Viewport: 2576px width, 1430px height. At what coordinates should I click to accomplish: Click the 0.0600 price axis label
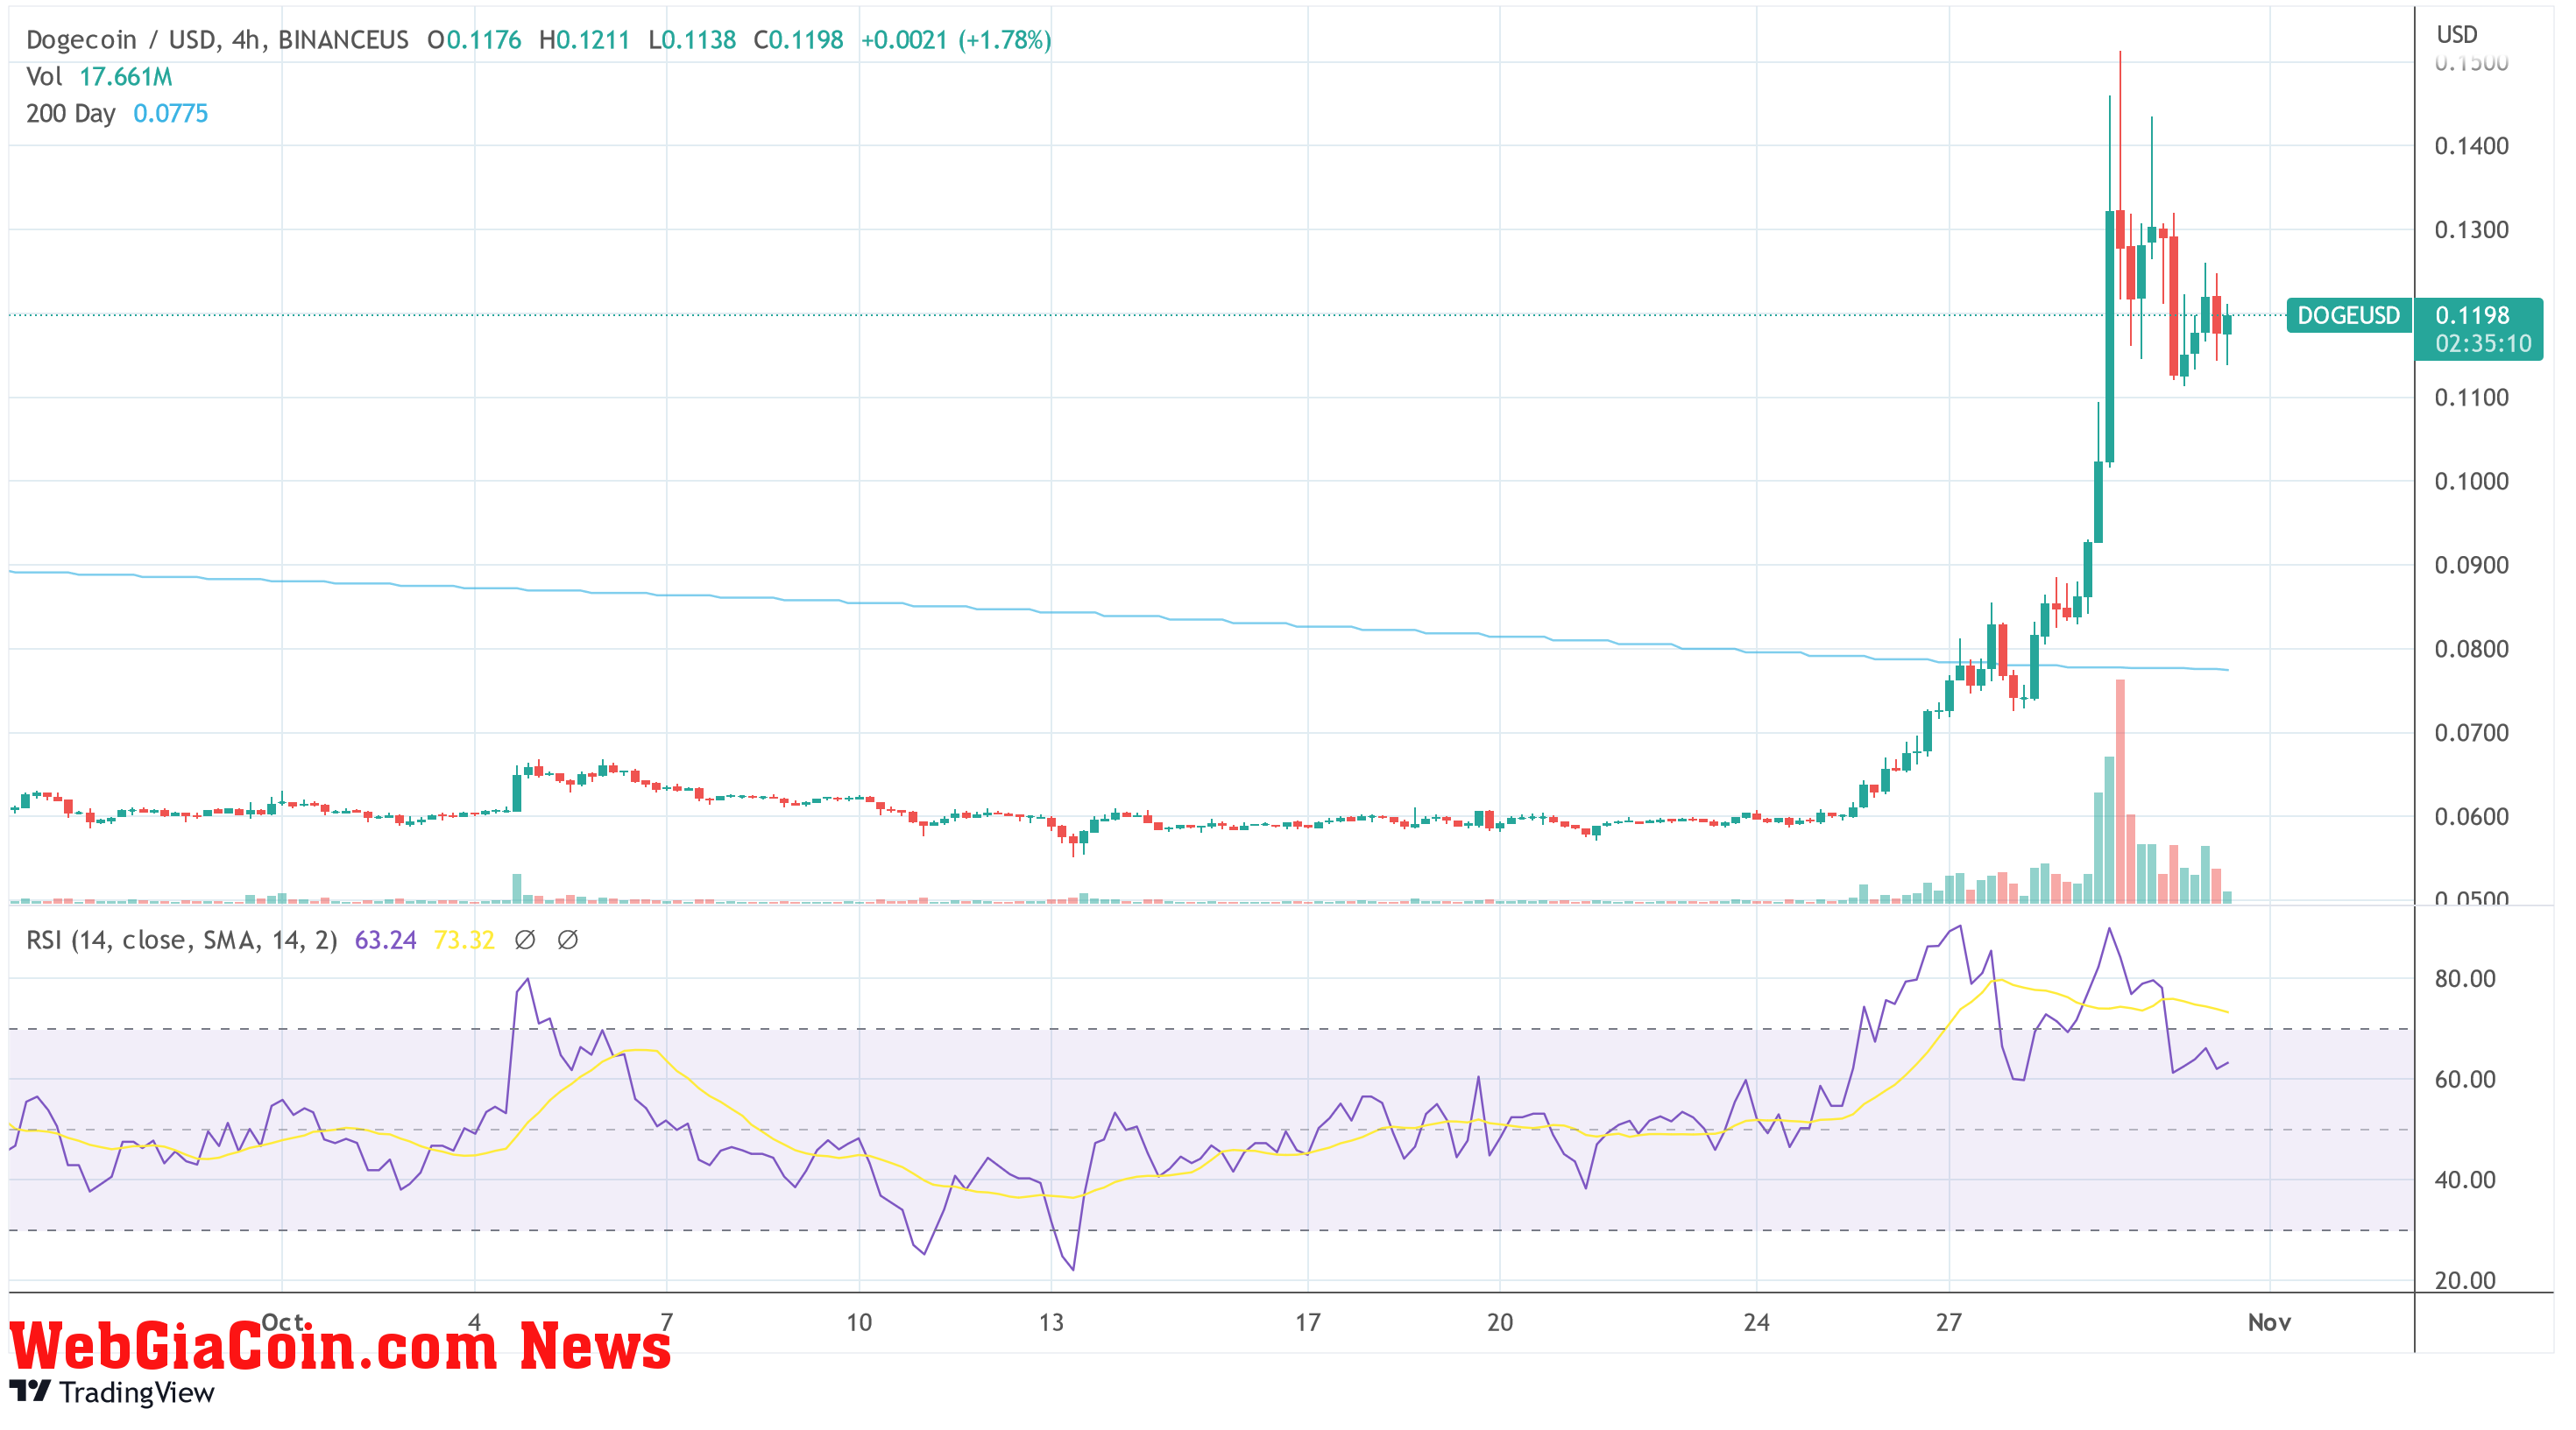2471,817
